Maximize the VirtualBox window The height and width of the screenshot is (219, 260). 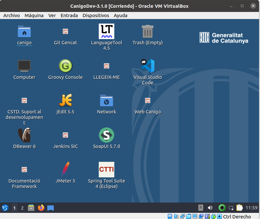(242, 6)
